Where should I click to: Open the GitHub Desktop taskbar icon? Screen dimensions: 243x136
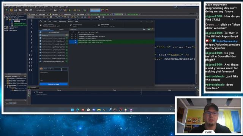tap(131, 110)
